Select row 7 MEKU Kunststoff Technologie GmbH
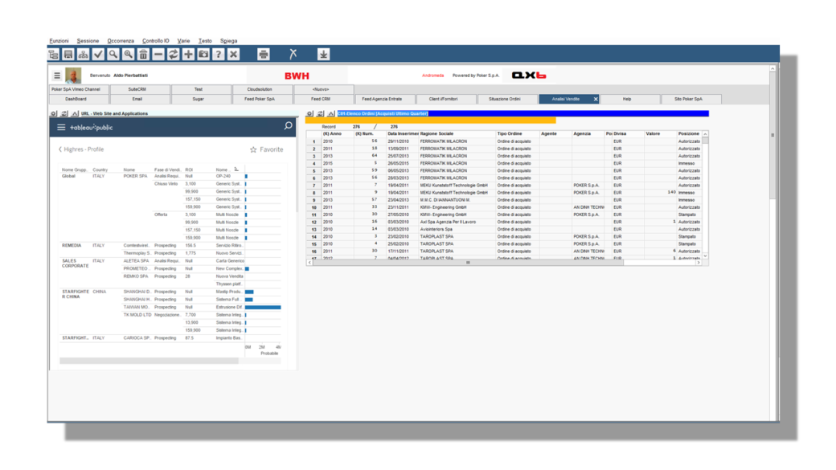Screen dimensions: 836x470 (x=504, y=186)
